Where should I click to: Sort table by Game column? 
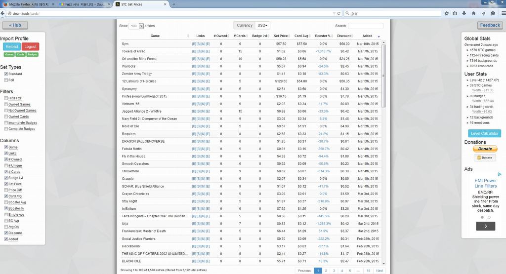155,36
